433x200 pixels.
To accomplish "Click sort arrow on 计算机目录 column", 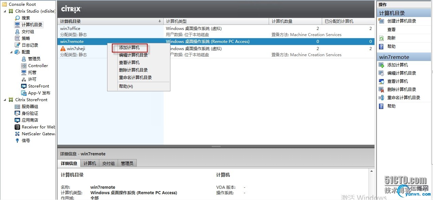I will pyautogui.click(x=160, y=21).
